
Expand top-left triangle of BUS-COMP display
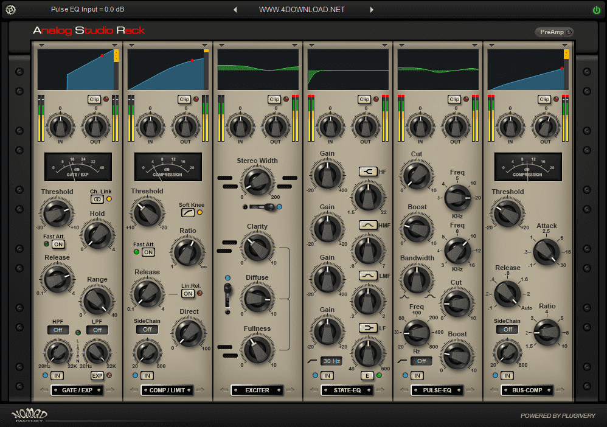491,45
